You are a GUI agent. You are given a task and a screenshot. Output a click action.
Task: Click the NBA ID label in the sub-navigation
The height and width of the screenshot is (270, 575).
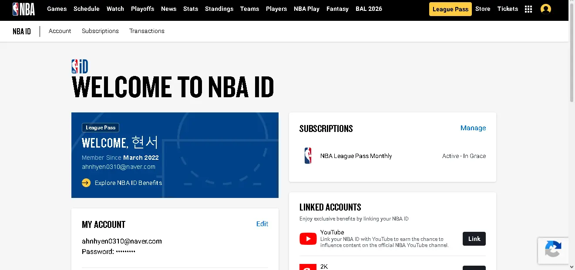click(22, 31)
